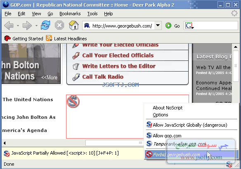Click the NoScript icon in the JavaScript Partially Allowed bar
This screenshot has height=169, width=241.
click(7, 153)
